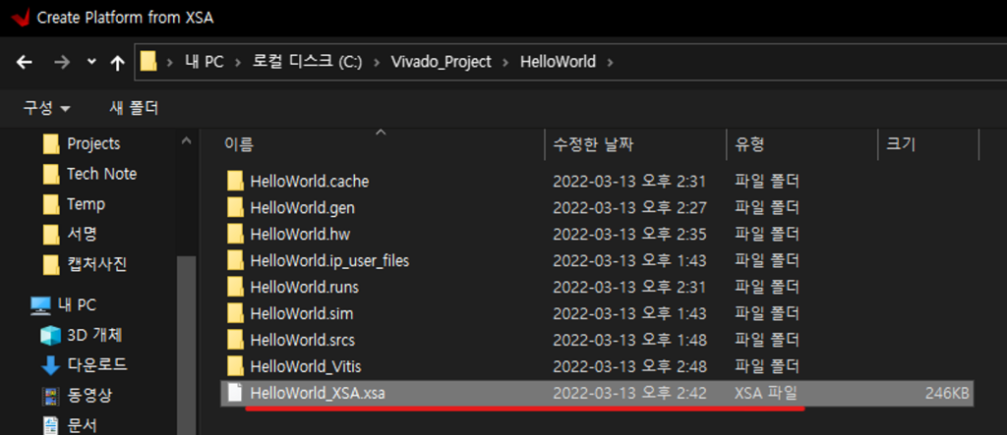The height and width of the screenshot is (435, 1007).
Task: Select the HelloWorld.cache folder
Action: (310, 182)
